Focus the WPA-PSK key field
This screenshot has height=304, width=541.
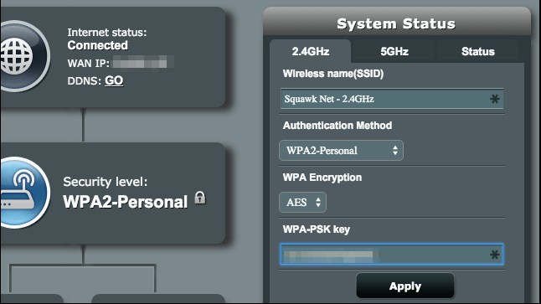392,255
